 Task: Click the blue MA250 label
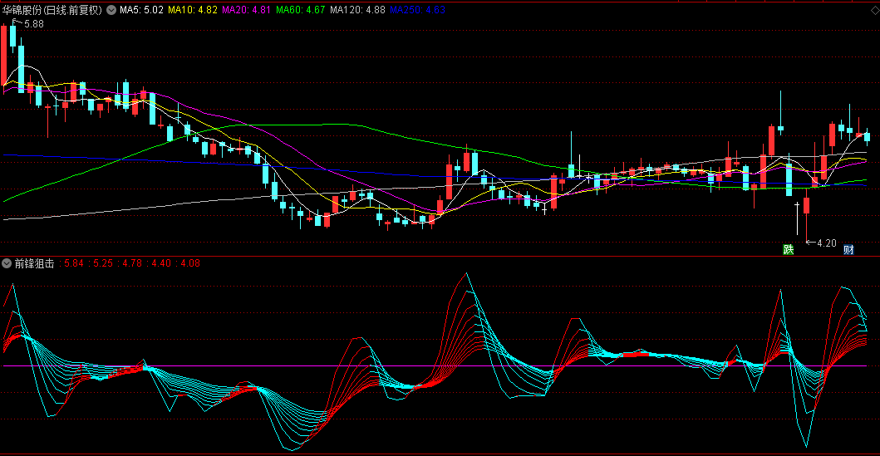[x=418, y=10]
